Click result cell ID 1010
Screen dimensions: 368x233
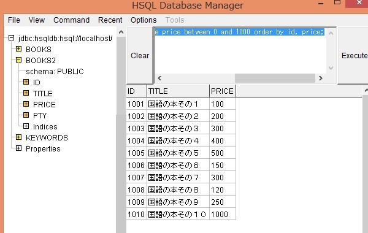pyautogui.click(x=137, y=214)
